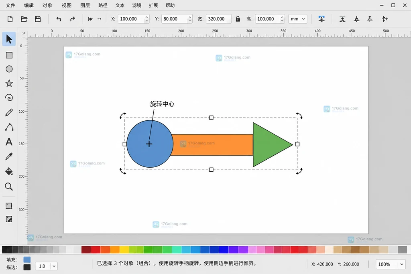The image size is (411, 274).
Task: Click the blue fill color indicator
Action: [27, 260]
